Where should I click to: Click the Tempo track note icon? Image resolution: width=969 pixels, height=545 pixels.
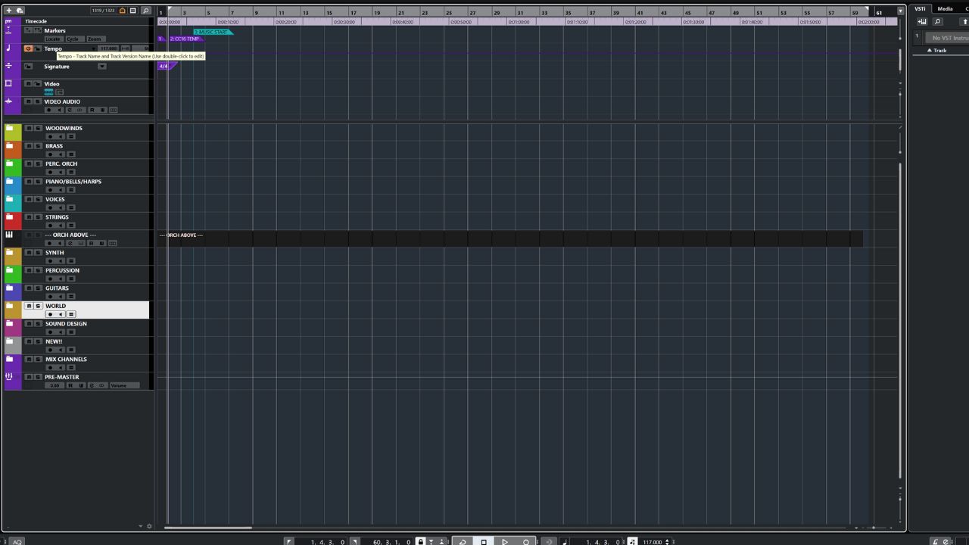point(9,48)
